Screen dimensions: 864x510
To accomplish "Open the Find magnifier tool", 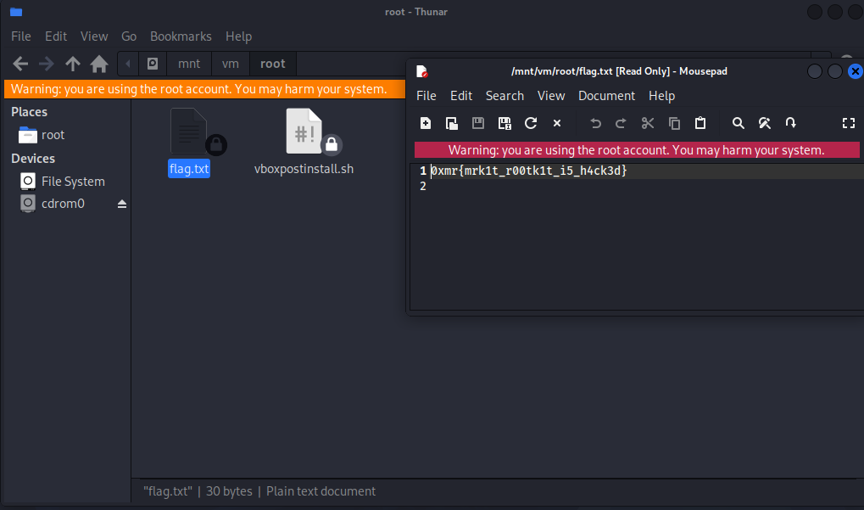I will pos(739,123).
